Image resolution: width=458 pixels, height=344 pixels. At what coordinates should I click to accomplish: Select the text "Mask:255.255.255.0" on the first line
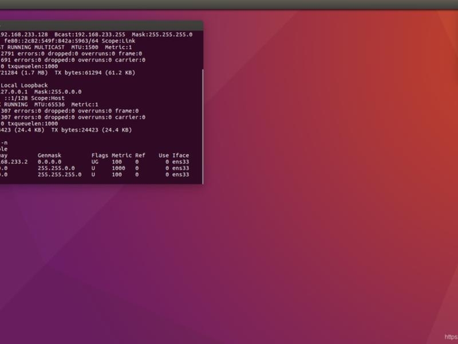point(162,34)
